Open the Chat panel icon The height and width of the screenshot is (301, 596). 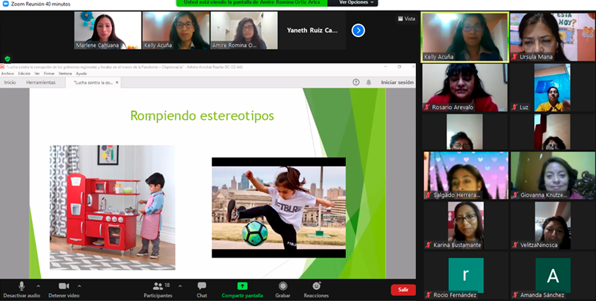pyautogui.click(x=202, y=286)
